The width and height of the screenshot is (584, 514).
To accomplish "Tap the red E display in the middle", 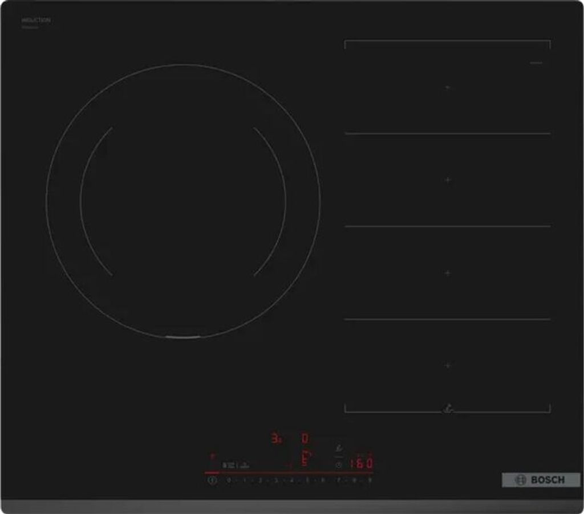I will (305, 459).
